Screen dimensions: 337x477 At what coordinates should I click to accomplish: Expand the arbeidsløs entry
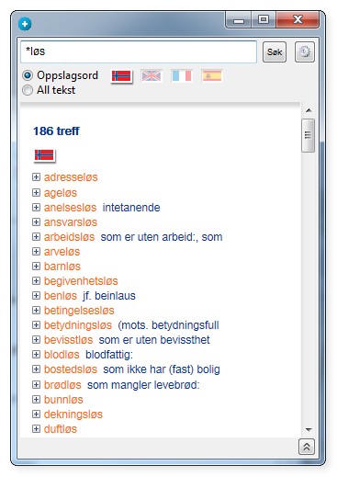(36, 237)
